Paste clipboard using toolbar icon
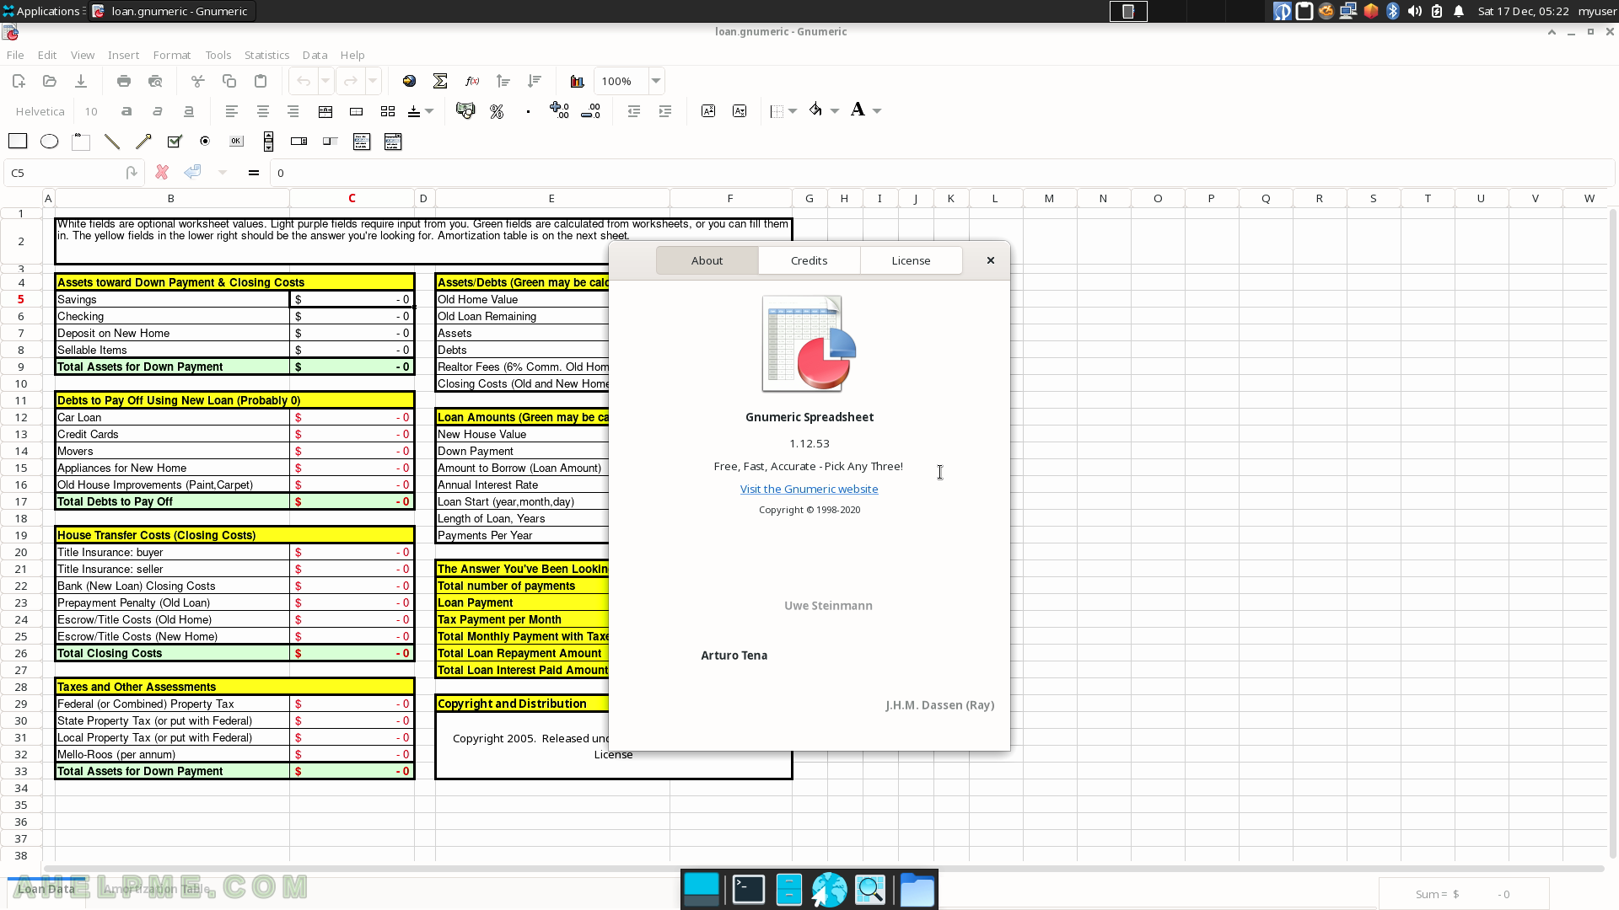The image size is (1619, 910). 261,81
